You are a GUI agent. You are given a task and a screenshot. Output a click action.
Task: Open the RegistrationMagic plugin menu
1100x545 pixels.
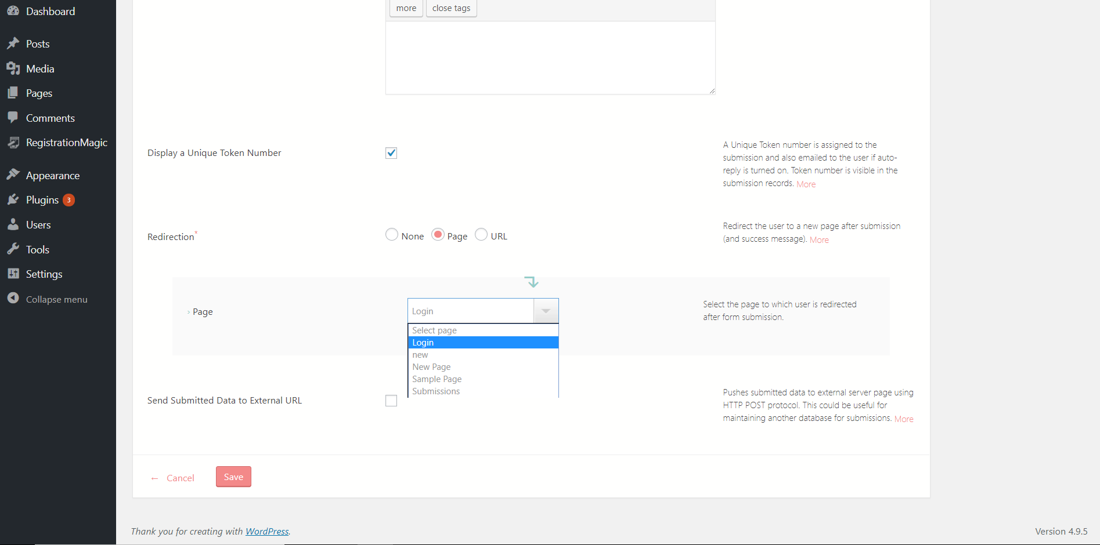14,142
